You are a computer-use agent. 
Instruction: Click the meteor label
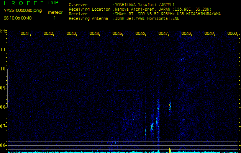(55, 13)
